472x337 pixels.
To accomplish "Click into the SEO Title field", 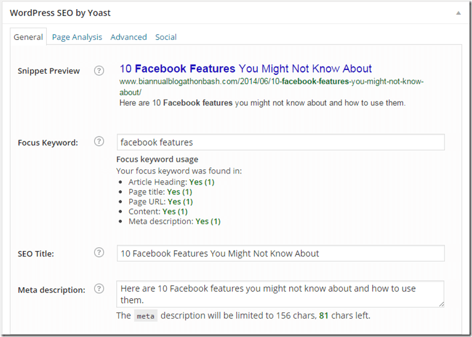I will [281, 253].
